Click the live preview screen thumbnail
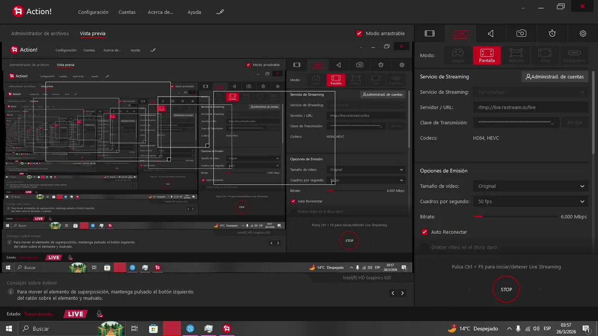 (x=207, y=158)
